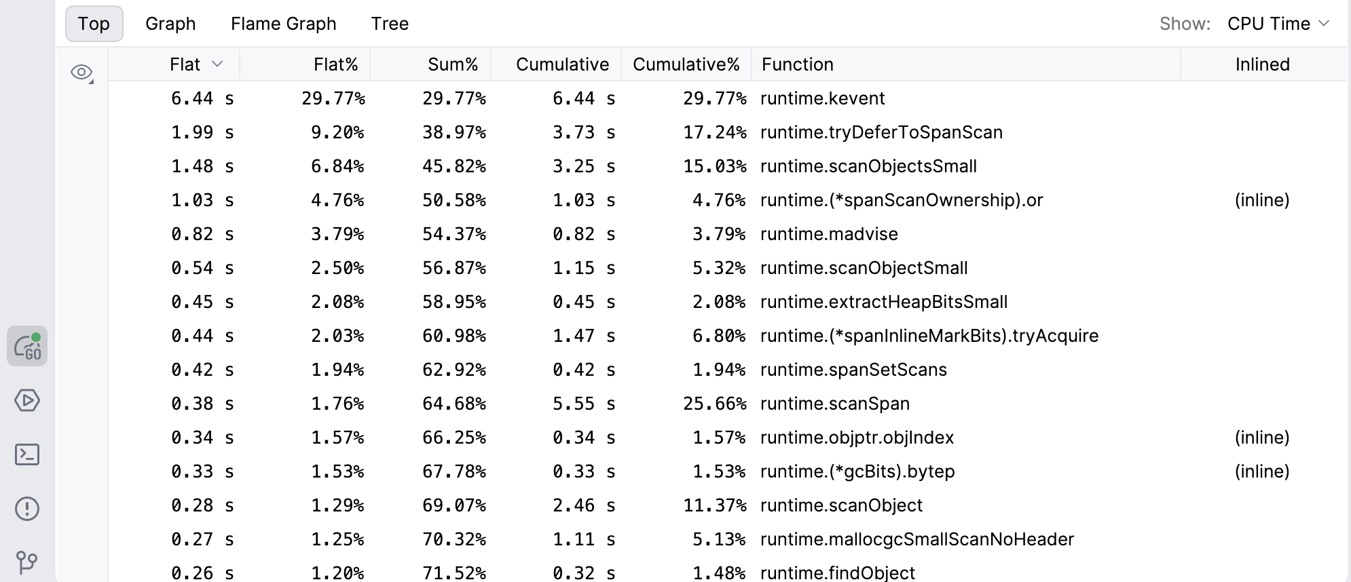Viewport: 1351px width, 582px height.
Task: Select the runtime.scanObject row
Action: click(x=726, y=505)
